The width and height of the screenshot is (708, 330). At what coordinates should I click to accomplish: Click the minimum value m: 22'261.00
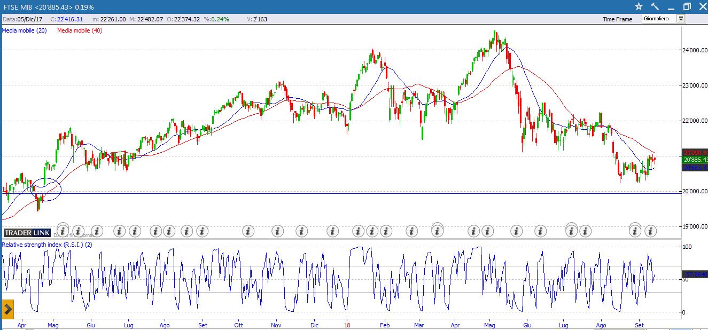[109, 19]
